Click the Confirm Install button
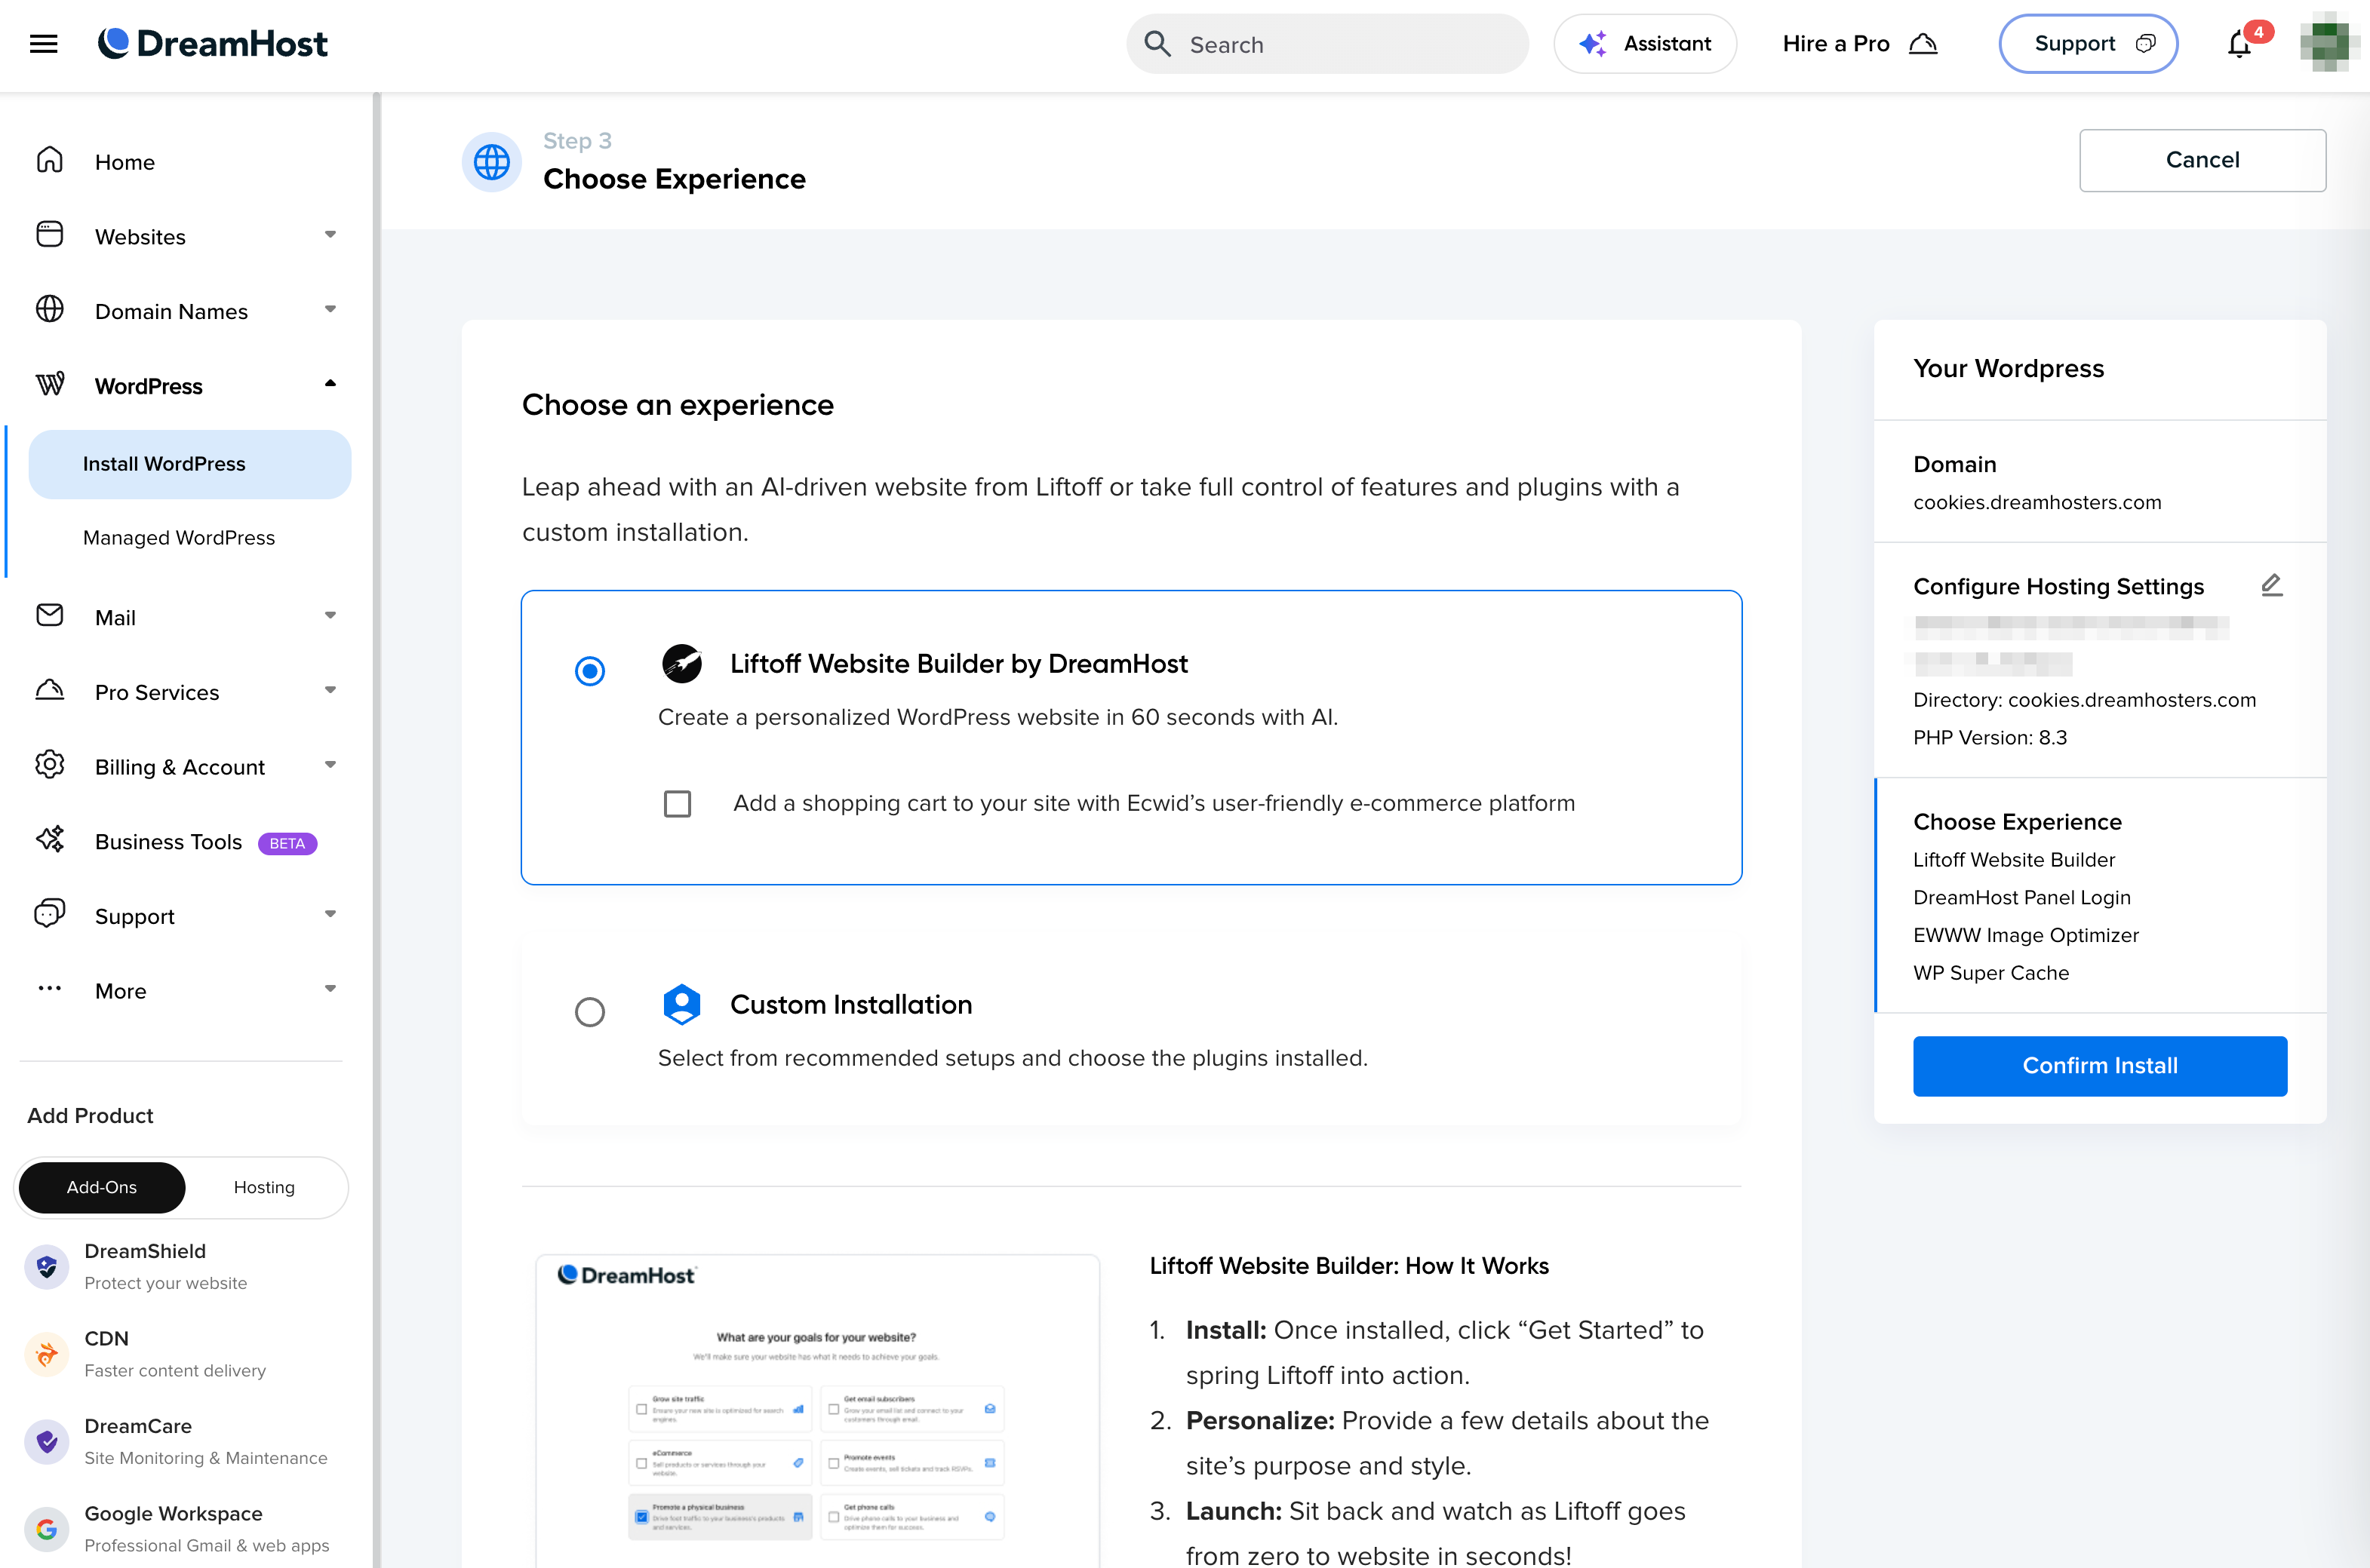 click(2099, 1066)
